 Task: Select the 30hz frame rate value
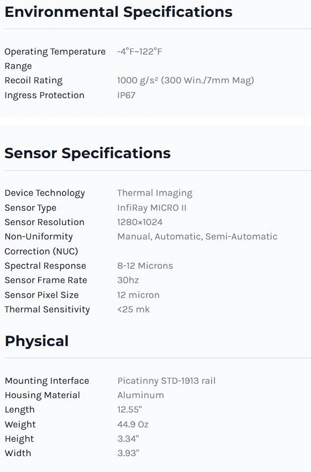128,280
